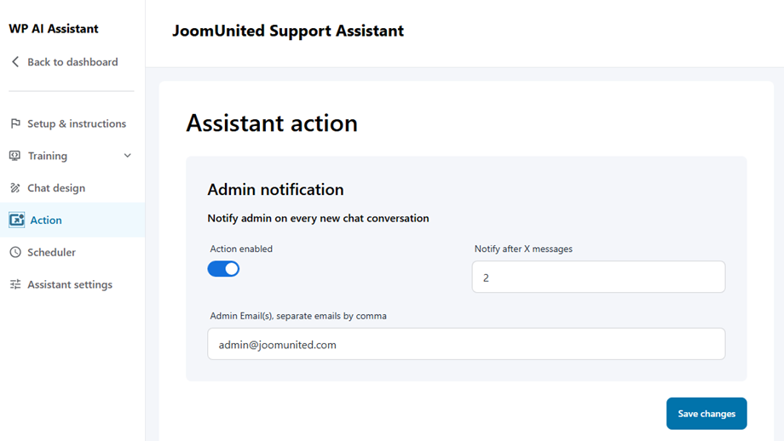The image size is (784, 441).
Task: Select the Training label in sidebar
Action: point(48,156)
